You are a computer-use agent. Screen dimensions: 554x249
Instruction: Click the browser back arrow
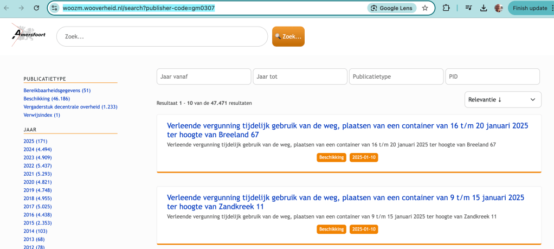tap(7, 8)
